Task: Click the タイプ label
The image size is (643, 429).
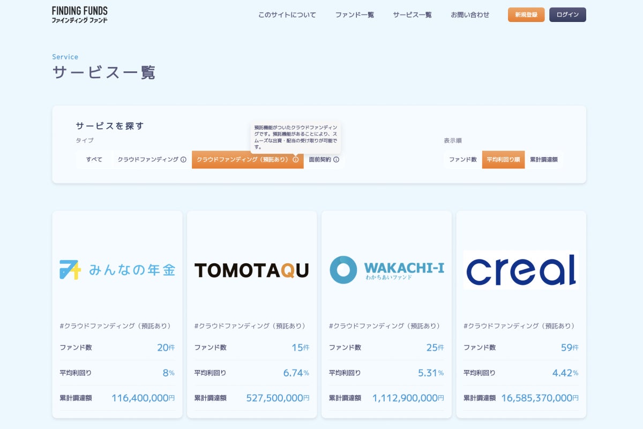Action: 85,140
